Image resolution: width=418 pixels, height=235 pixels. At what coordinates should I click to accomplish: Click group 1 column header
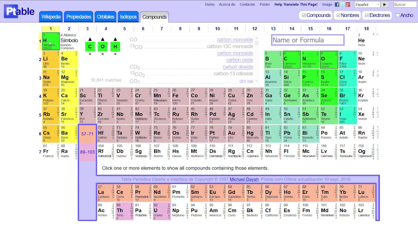(51, 29)
